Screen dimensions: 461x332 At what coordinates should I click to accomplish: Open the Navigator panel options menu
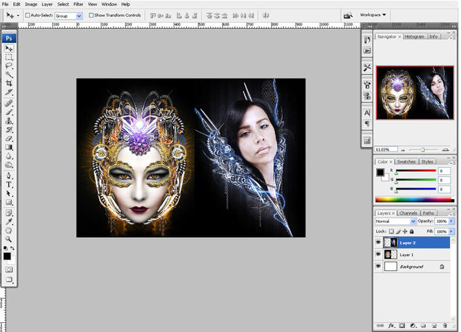pyautogui.click(x=452, y=37)
